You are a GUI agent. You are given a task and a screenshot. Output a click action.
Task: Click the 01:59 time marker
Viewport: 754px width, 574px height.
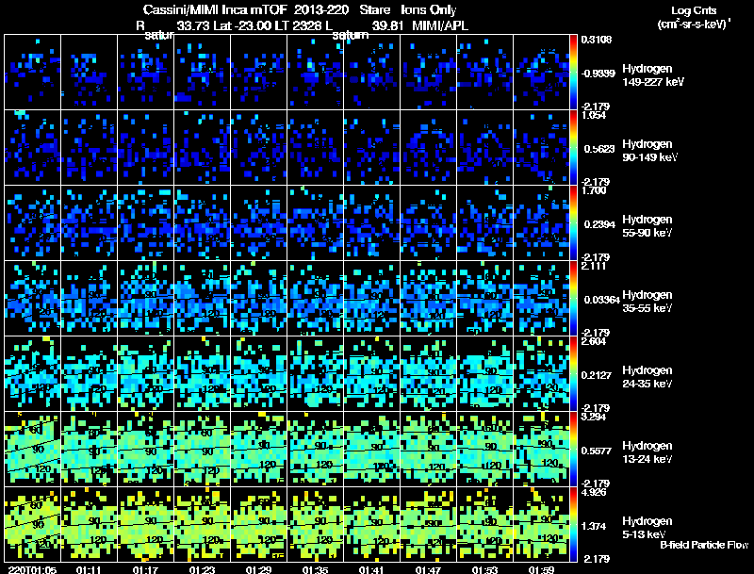(x=541, y=569)
